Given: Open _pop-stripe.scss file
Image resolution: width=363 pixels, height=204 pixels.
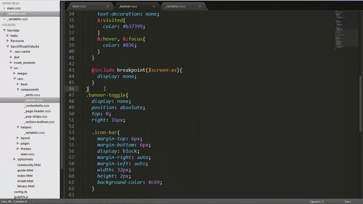Looking at the screenshot, I should [36, 117].
